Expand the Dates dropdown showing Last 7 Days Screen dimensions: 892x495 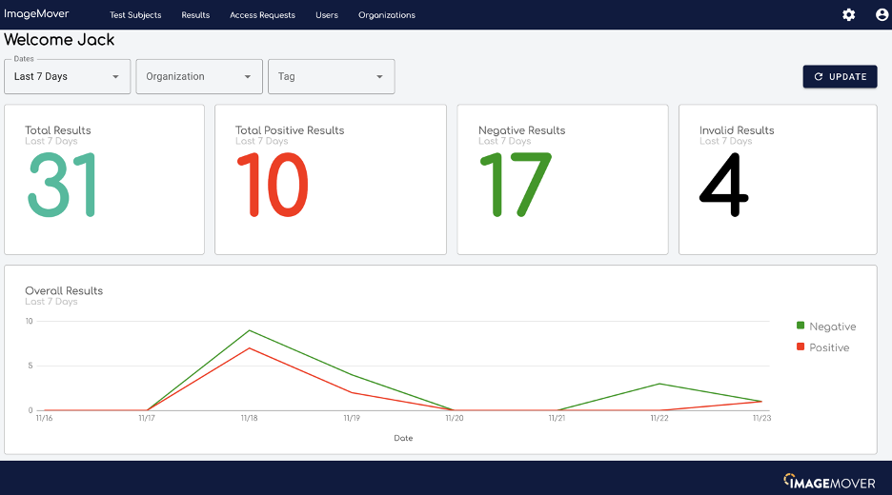(x=67, y=77)
